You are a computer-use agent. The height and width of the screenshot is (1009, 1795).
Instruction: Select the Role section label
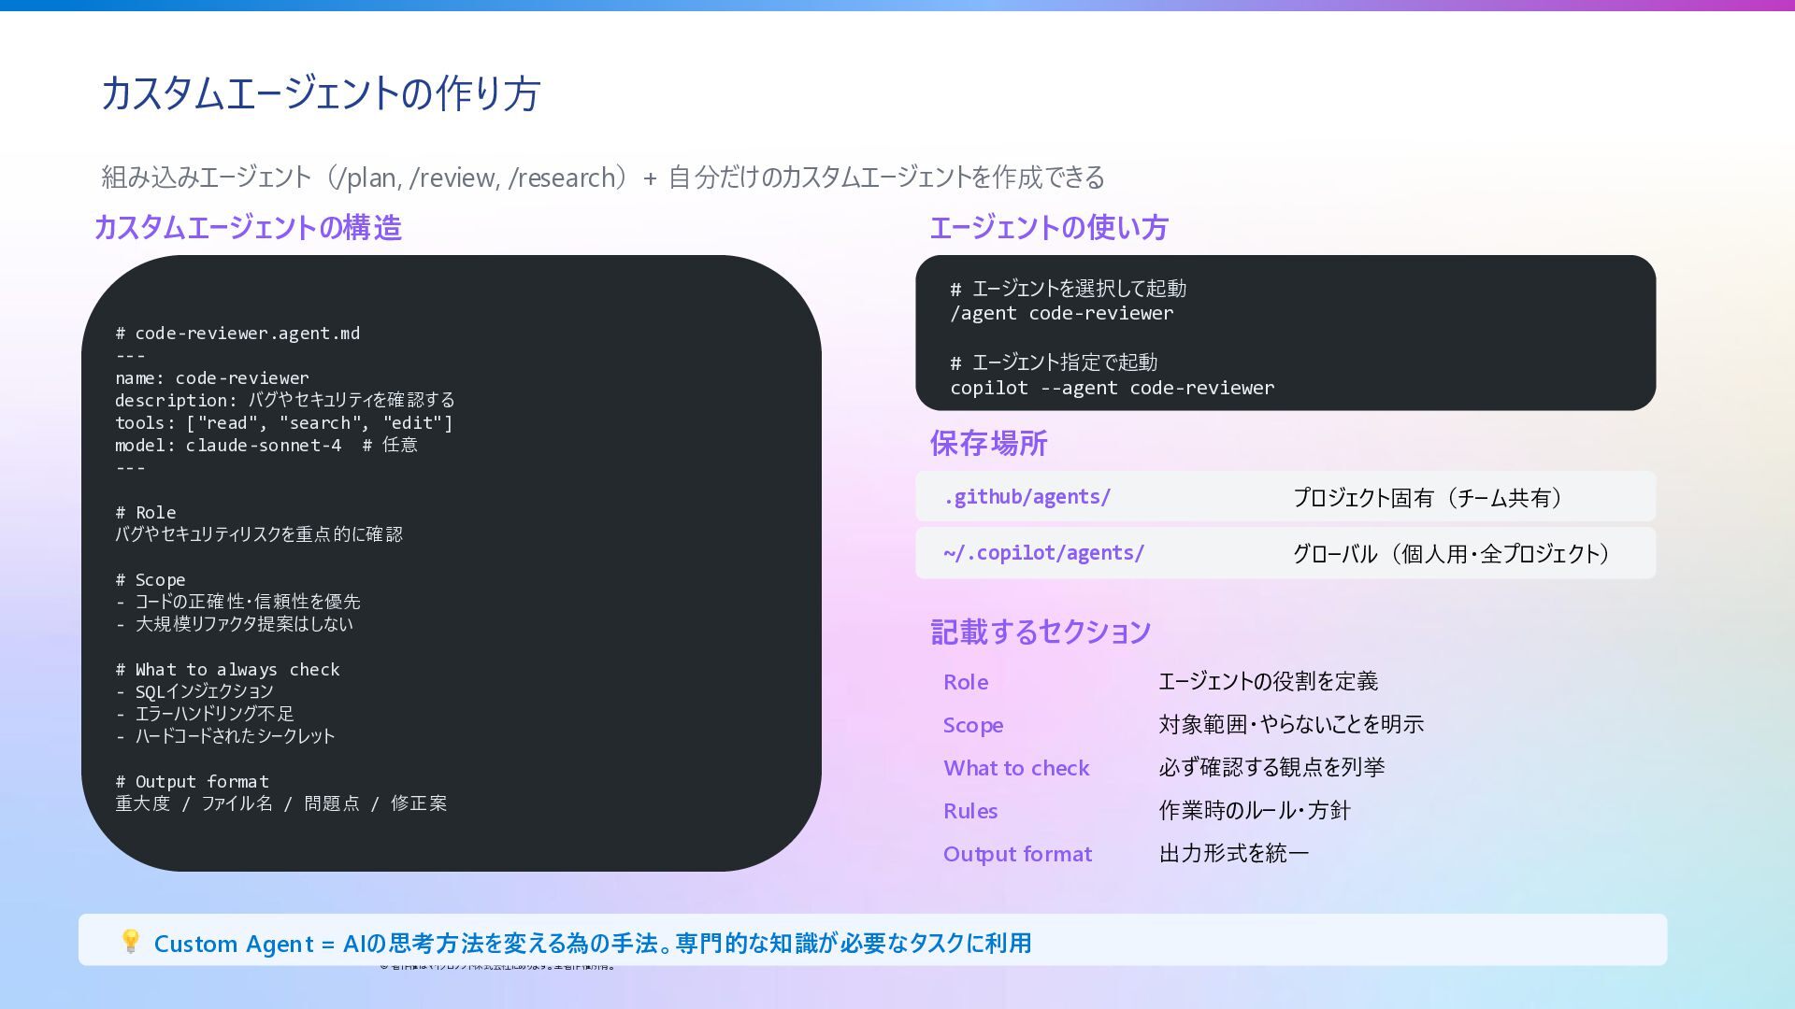coord(966,682)
